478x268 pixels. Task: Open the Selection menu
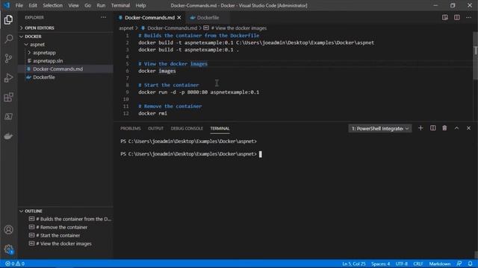[53, 5]
